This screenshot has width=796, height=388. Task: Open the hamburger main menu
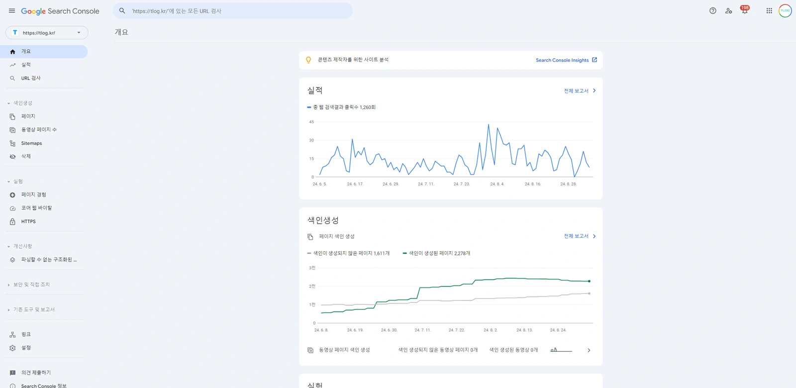pyautogui.click(x=12, y=11)
